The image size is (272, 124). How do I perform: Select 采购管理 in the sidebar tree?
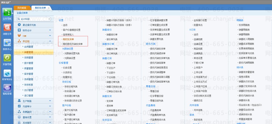coord(29,58)
